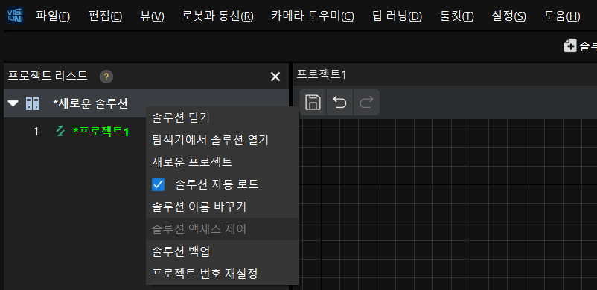
Task: Click the save diskette icon
Action: point(313,103)
